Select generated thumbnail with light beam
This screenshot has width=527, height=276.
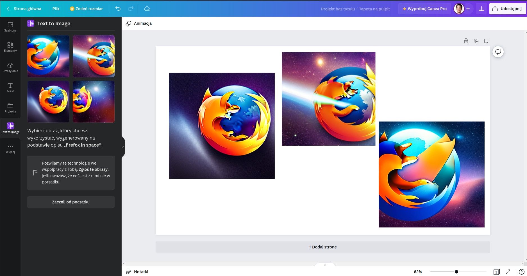point(94,56)
